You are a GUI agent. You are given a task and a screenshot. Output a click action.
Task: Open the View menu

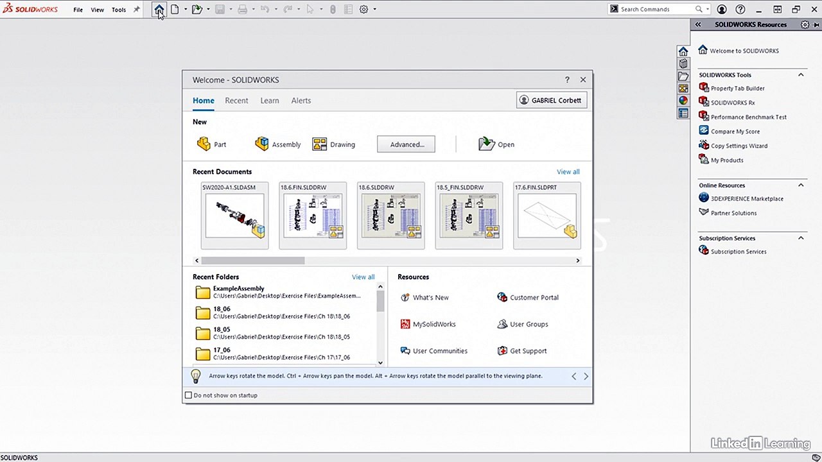click(x=98, y=10)
